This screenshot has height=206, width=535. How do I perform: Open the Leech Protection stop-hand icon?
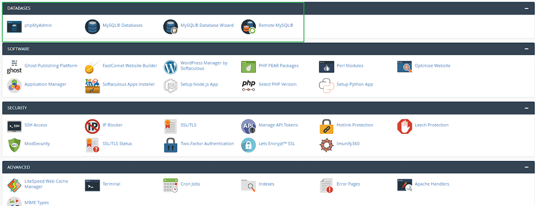click(404, 126)
